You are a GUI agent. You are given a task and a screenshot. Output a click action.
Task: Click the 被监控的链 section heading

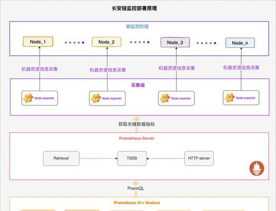(x=137, y=26)
